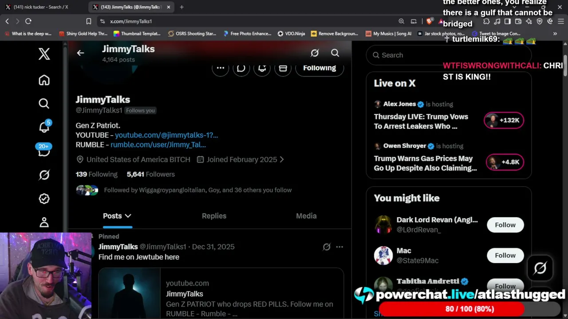Join Alex Jones live with +132K
568x319 pixels.
pyautogui.click(x=504, y=121)
